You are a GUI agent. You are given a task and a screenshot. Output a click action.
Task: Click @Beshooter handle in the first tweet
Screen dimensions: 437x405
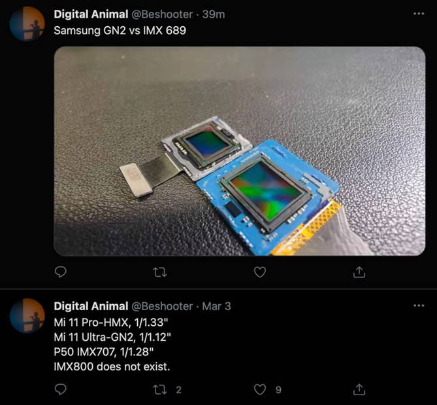point(163,14)
